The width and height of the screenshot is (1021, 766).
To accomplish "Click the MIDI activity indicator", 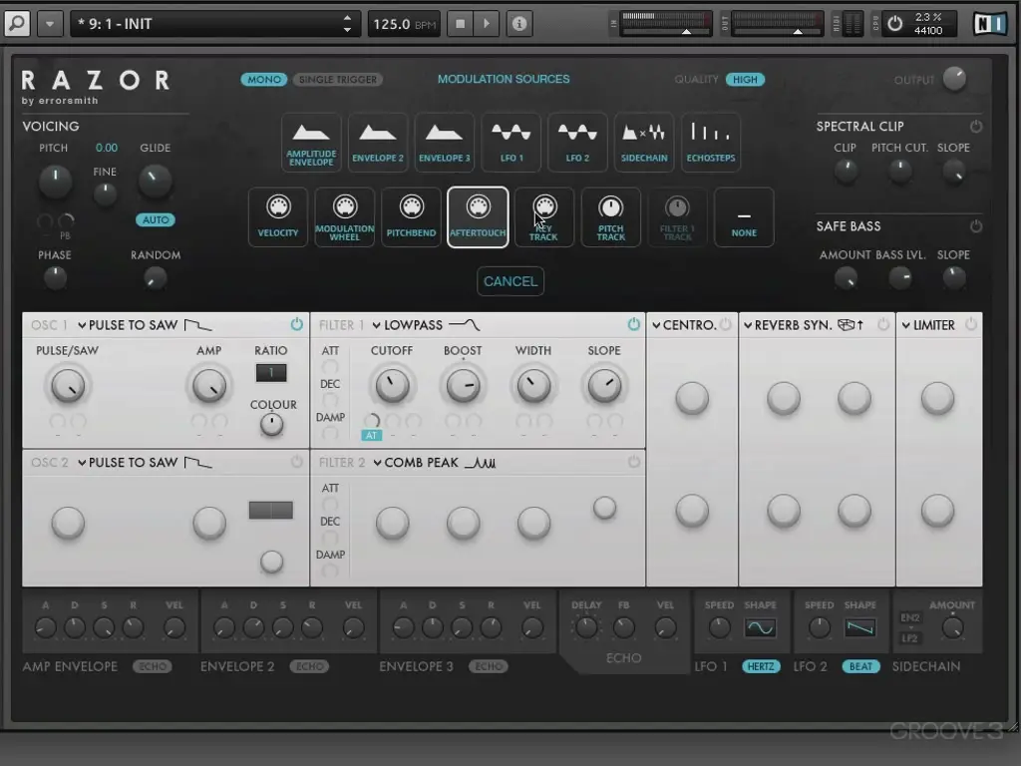I will tap(851, 24).
